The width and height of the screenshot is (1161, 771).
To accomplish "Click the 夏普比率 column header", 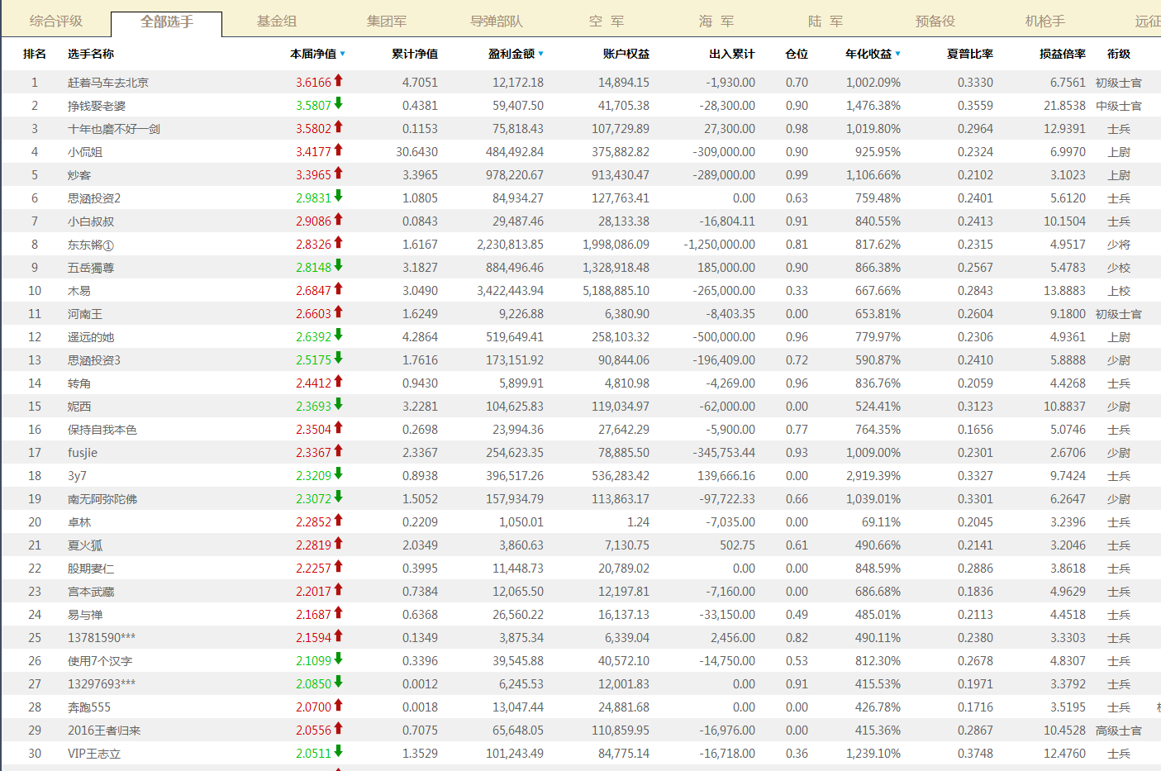I will click(970, 54).
